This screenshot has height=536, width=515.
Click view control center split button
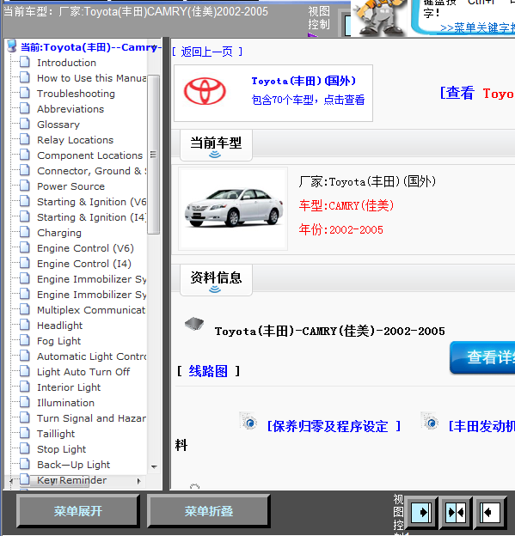click(456, 512)
